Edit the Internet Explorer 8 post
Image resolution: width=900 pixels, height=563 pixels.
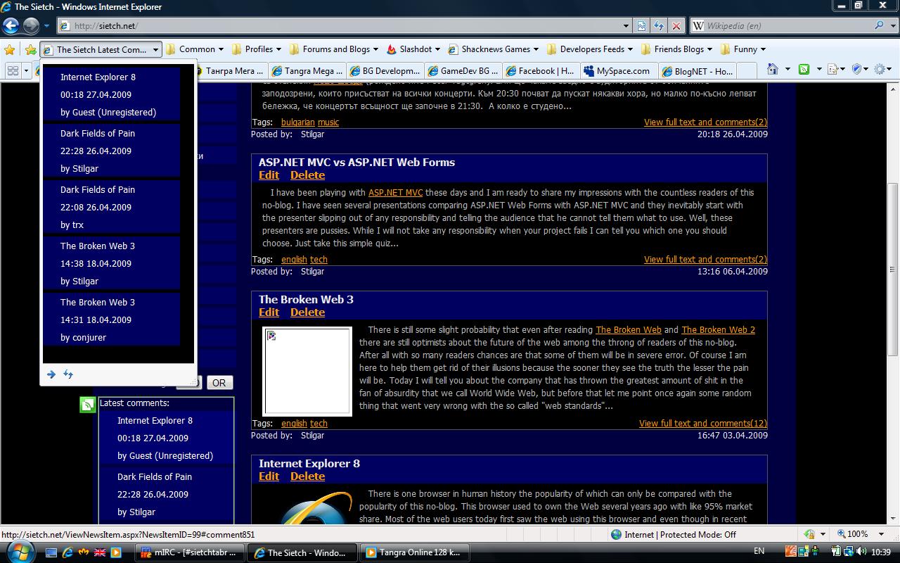pos(269,476)
